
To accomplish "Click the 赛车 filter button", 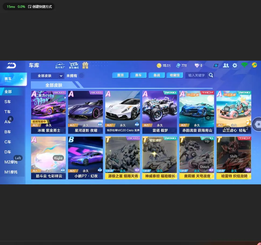I will click(139, 75).
